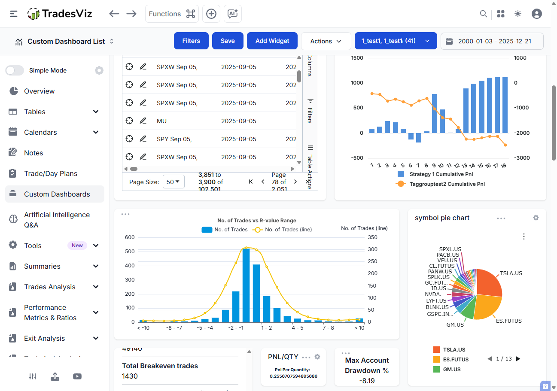Click the Add Widget button

point(272,41)
